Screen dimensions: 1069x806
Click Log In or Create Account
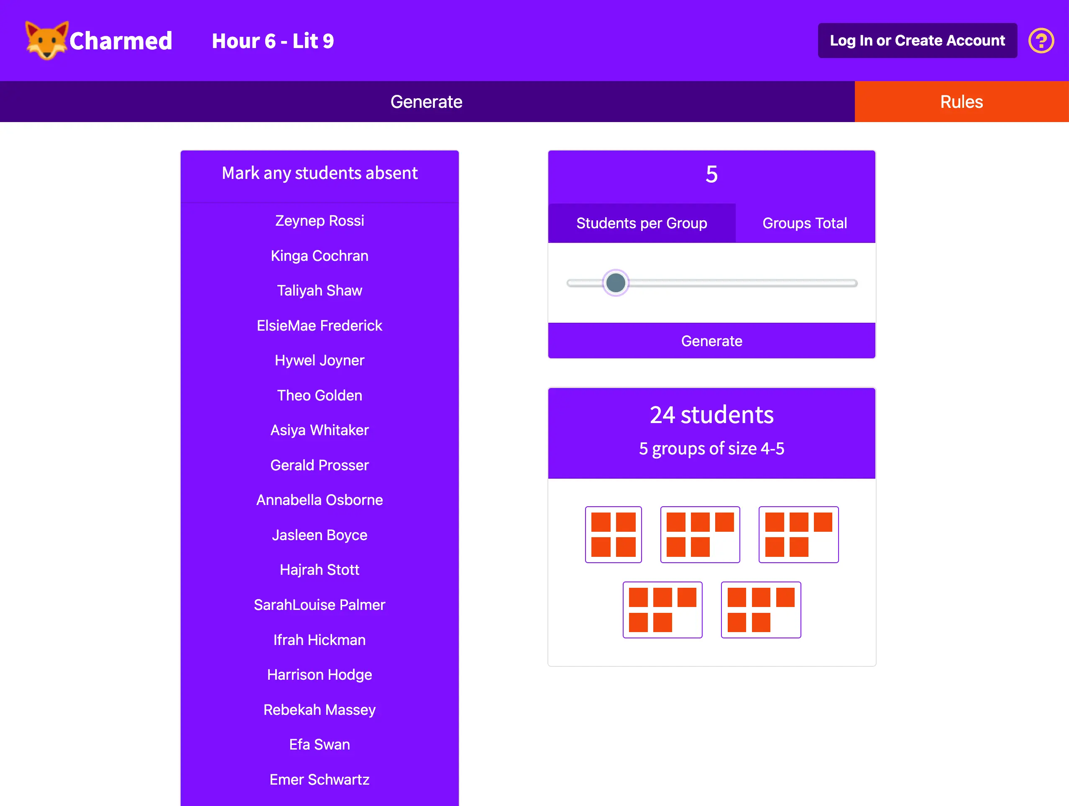point(917,41)
